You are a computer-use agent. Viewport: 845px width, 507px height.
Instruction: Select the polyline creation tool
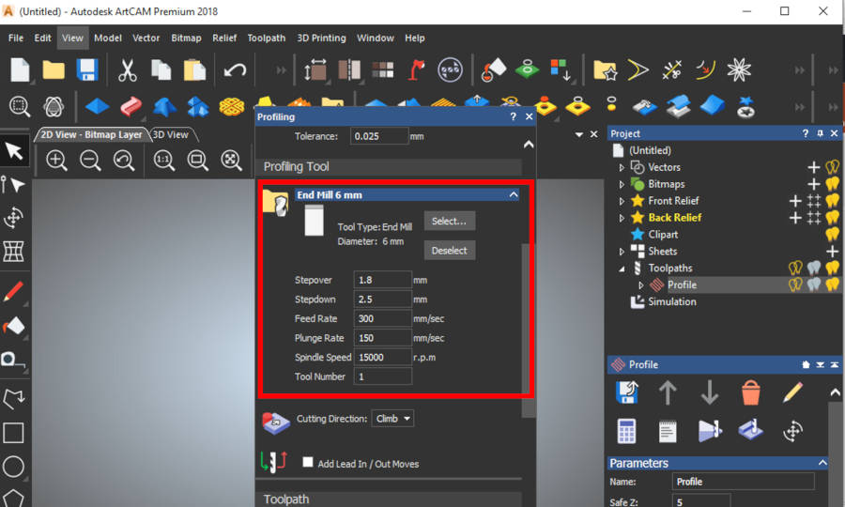pos(14,399)
